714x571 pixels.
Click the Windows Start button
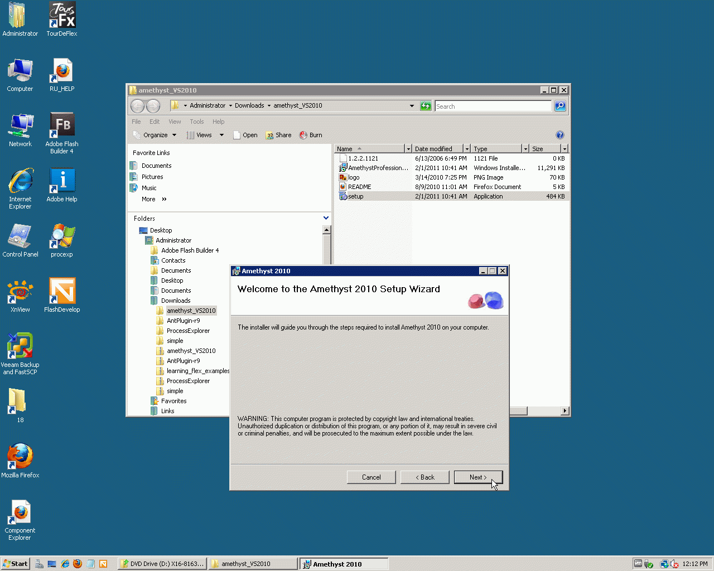click(x=15, y=564)
